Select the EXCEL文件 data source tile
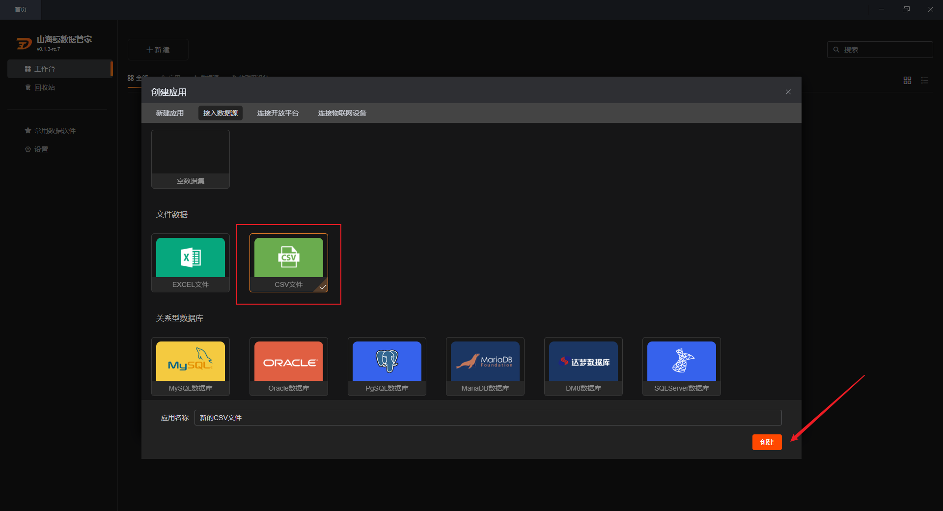 point(191,263)
